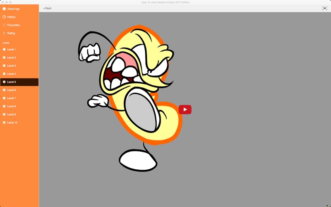The image size is (331, 207).
Task: Click the heart icon beside Favourites
Action: click(4, 25)
